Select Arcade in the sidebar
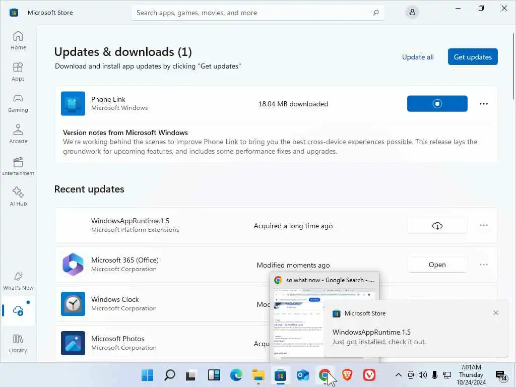Viewport: 516px width, 387px height. pos(18,134)
